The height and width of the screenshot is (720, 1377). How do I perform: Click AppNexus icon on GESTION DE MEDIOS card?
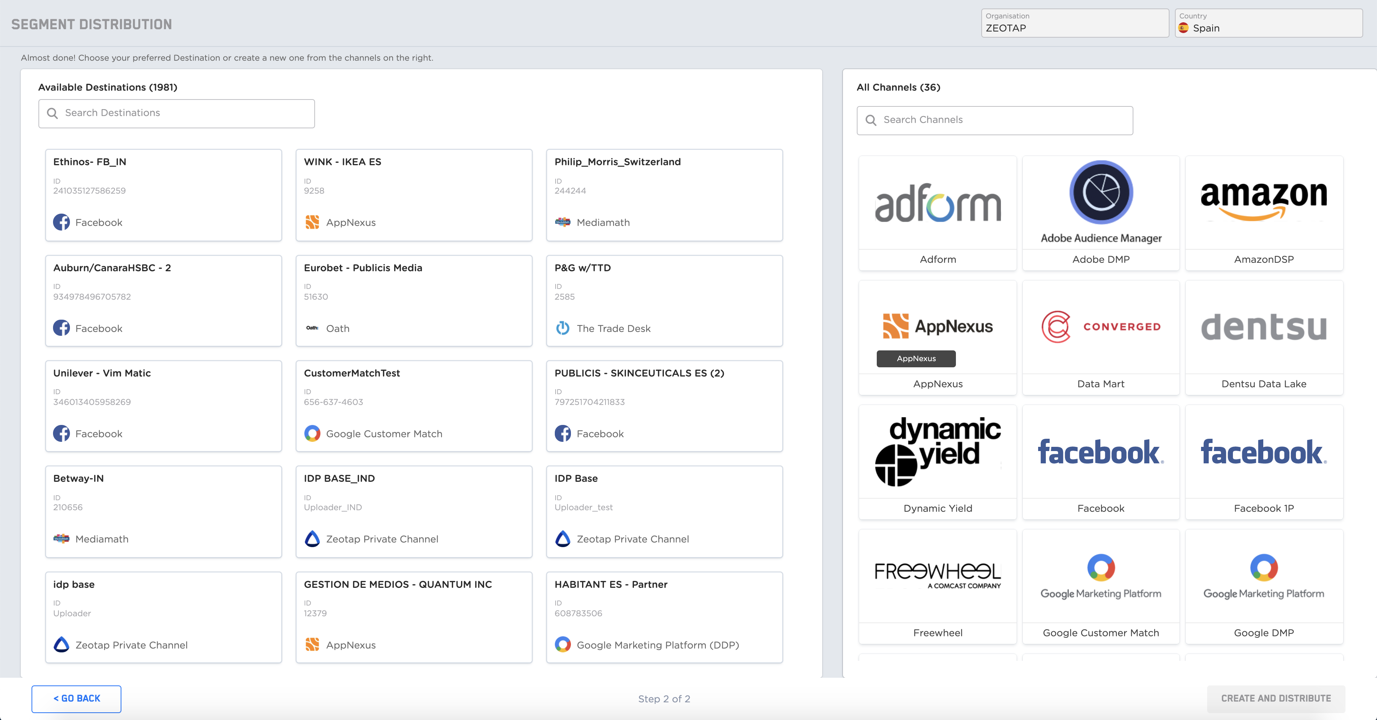[313, 645]
